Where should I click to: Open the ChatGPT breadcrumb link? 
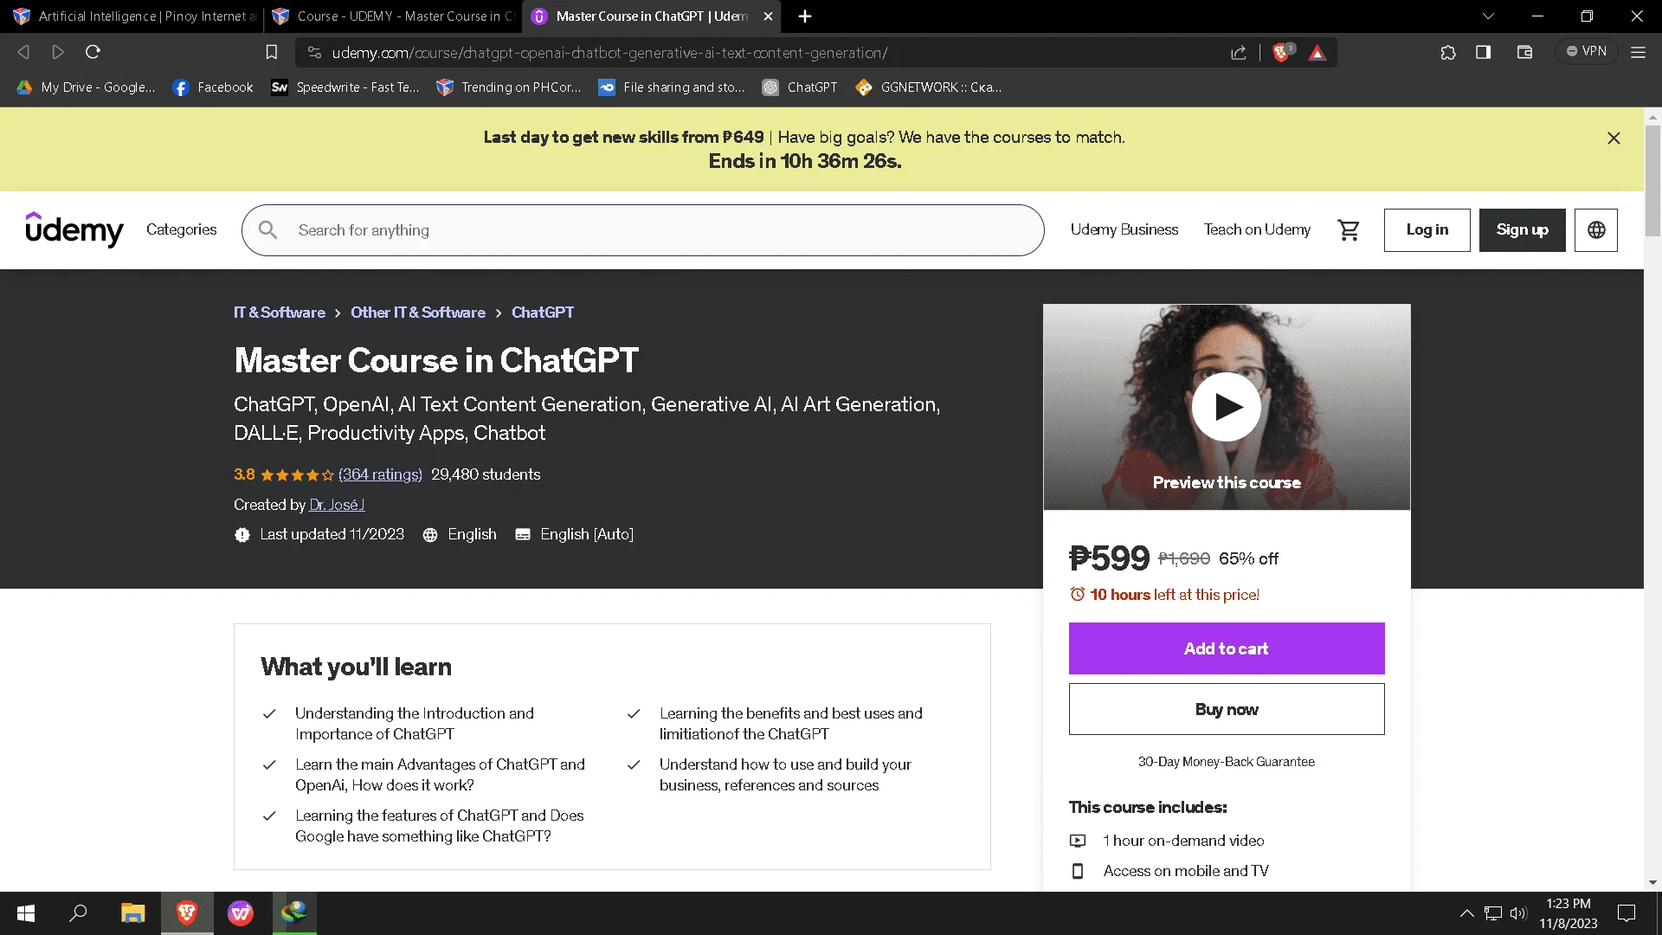coord(543,313)
